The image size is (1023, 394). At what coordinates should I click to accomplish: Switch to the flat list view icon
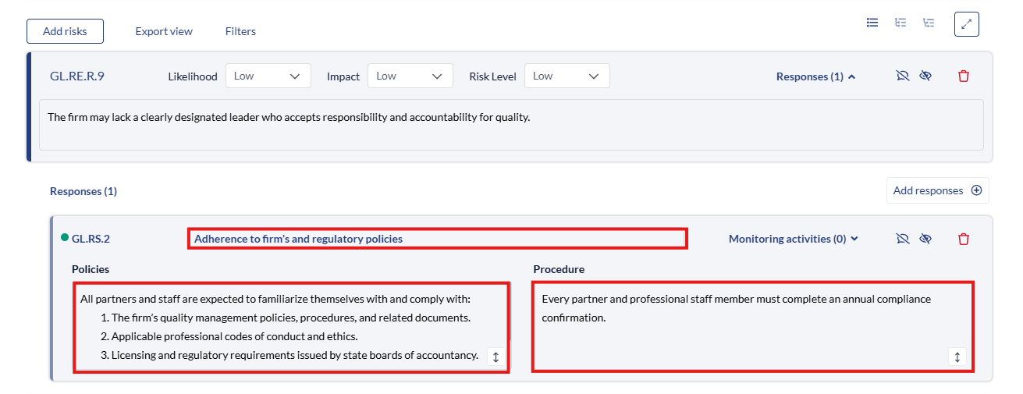pos(872,23)
